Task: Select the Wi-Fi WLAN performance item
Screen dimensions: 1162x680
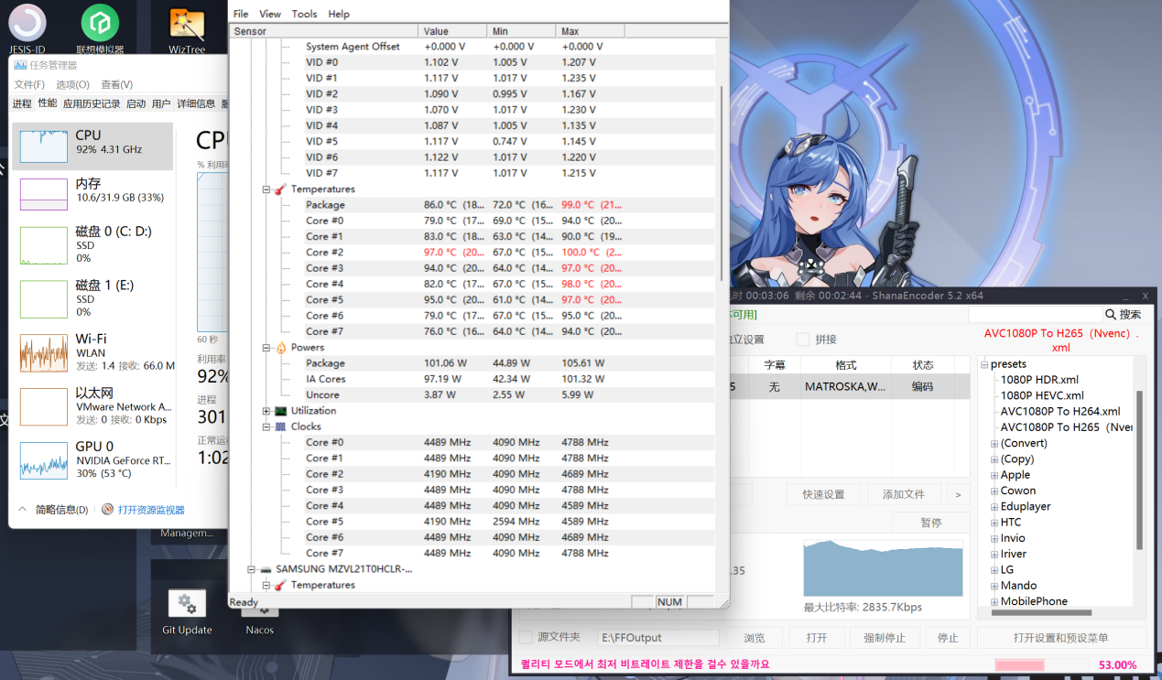Action: click(92, 352)
